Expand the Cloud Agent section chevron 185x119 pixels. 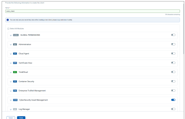click(x=11, y=54)
